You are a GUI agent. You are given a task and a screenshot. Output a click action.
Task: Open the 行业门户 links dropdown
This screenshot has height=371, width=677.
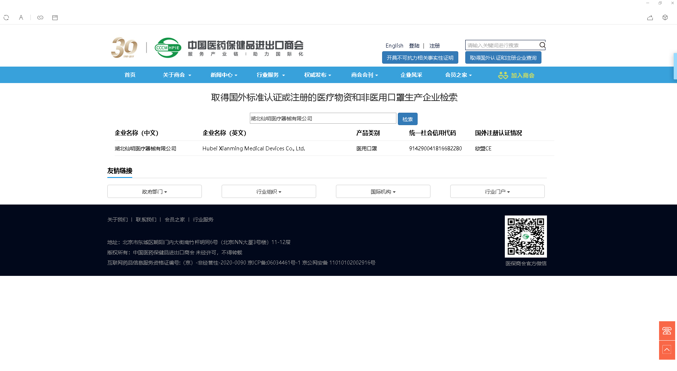(x=497, y=191)
